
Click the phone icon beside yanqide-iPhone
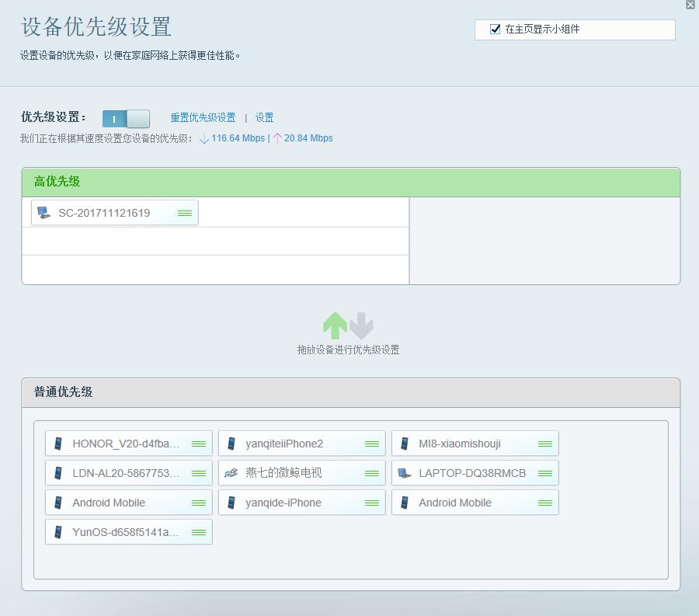[x=231, y=502]
